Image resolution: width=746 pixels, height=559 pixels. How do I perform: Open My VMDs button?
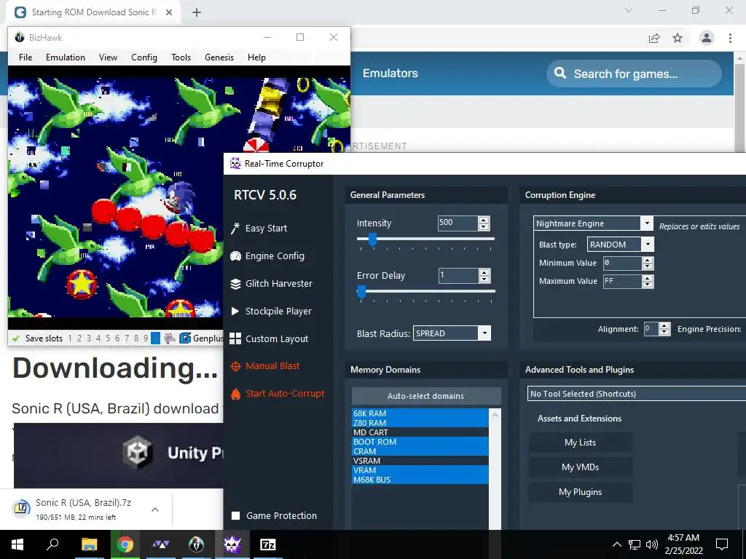(x=581, y=467)
